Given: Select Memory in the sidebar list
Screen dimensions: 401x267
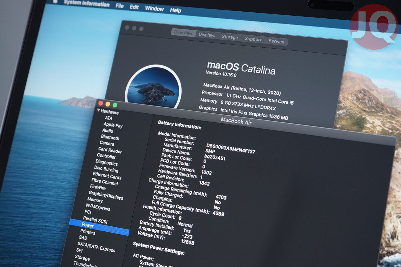Looking at the screenshot, I should click(x=95, y=200).
